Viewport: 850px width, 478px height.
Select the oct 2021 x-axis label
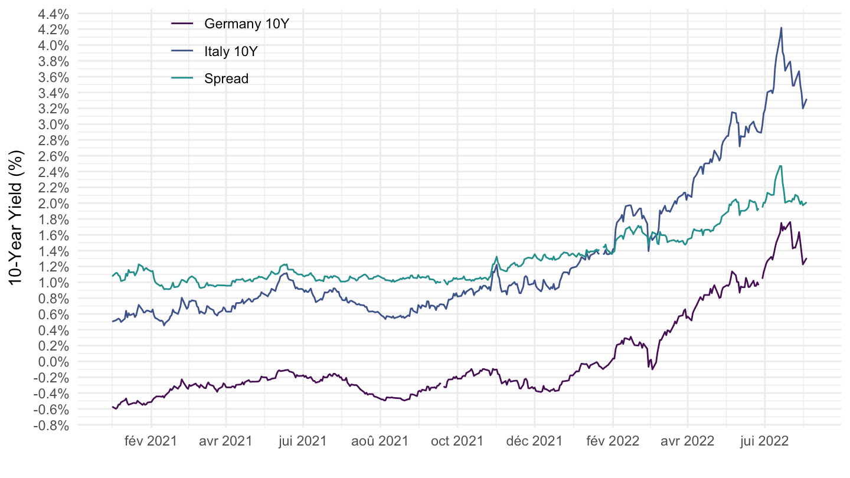(x=457, y=441)
